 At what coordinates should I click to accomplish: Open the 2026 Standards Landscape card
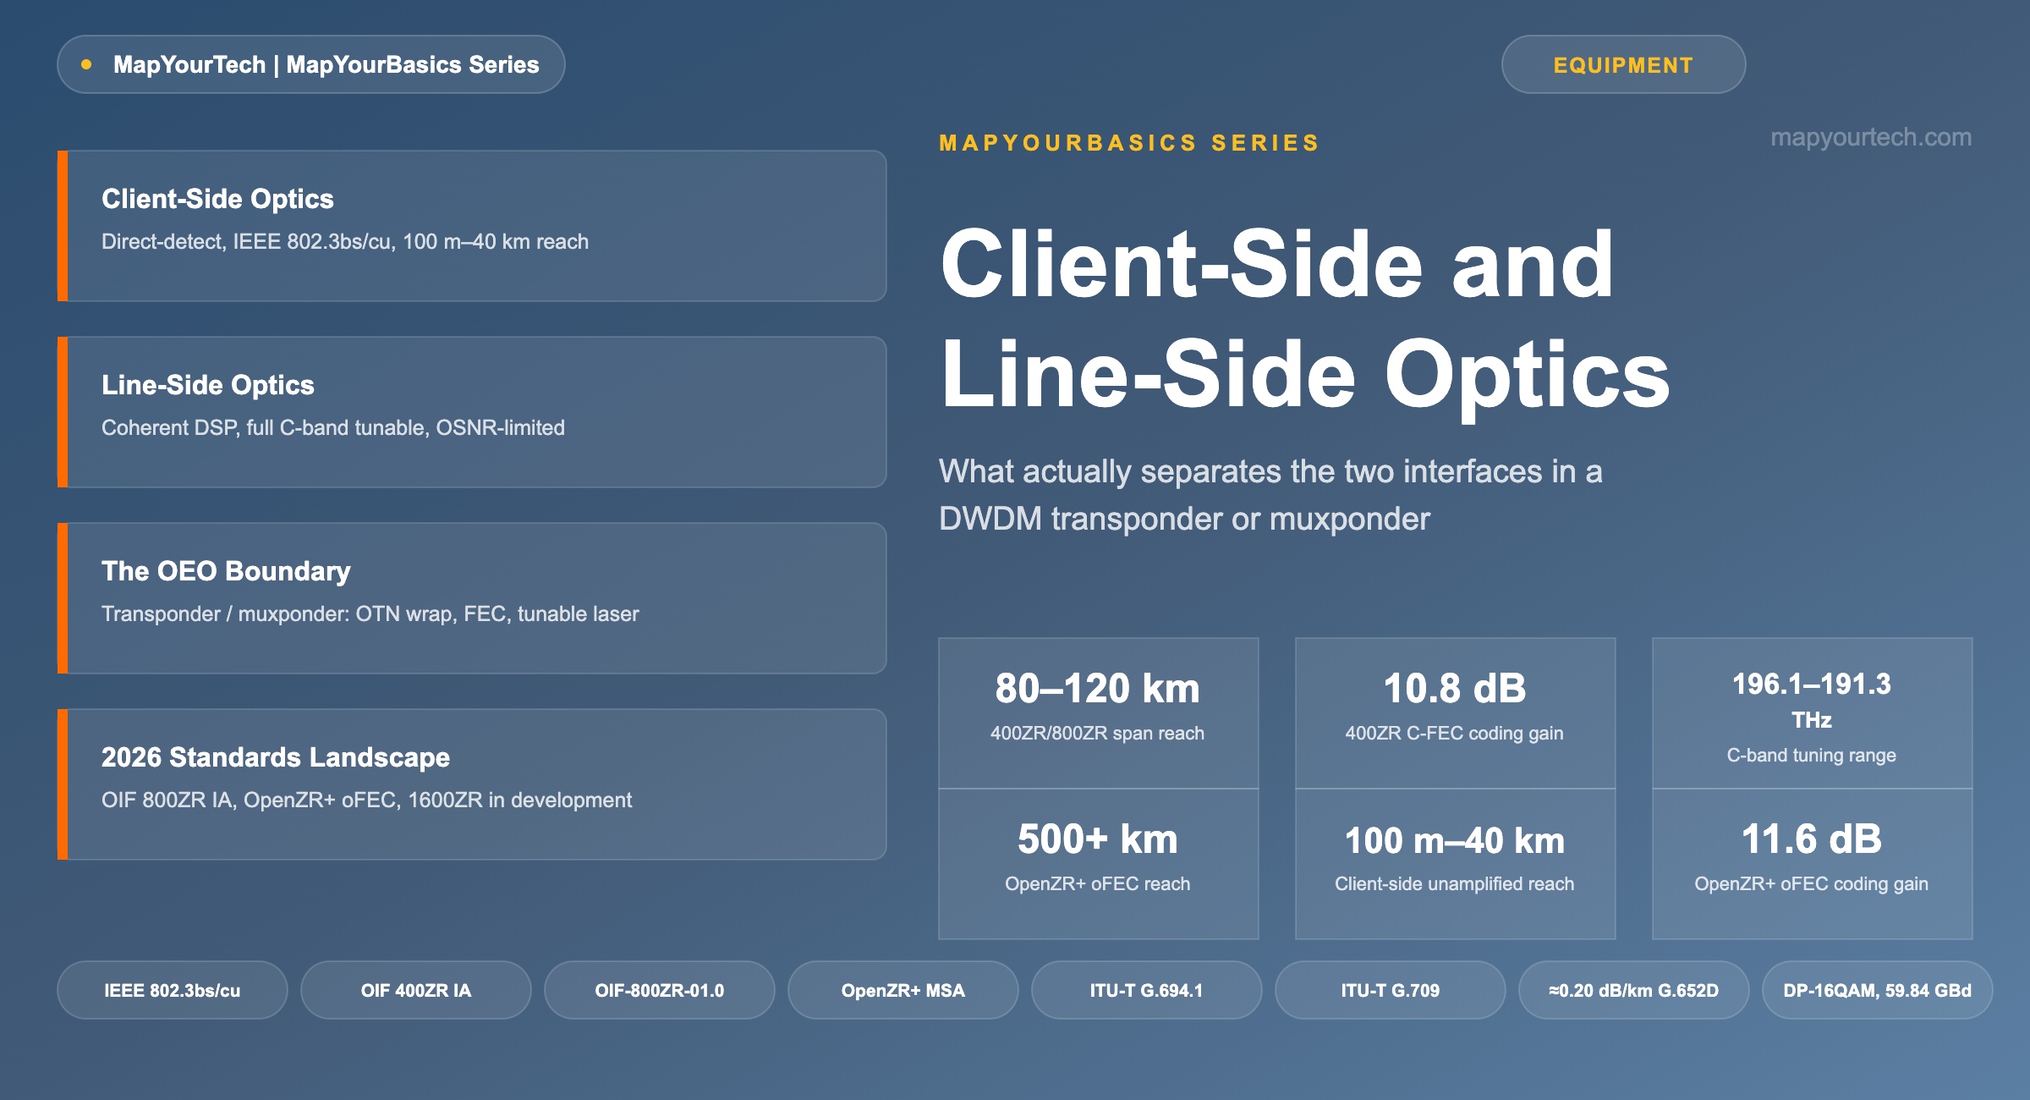472,784
